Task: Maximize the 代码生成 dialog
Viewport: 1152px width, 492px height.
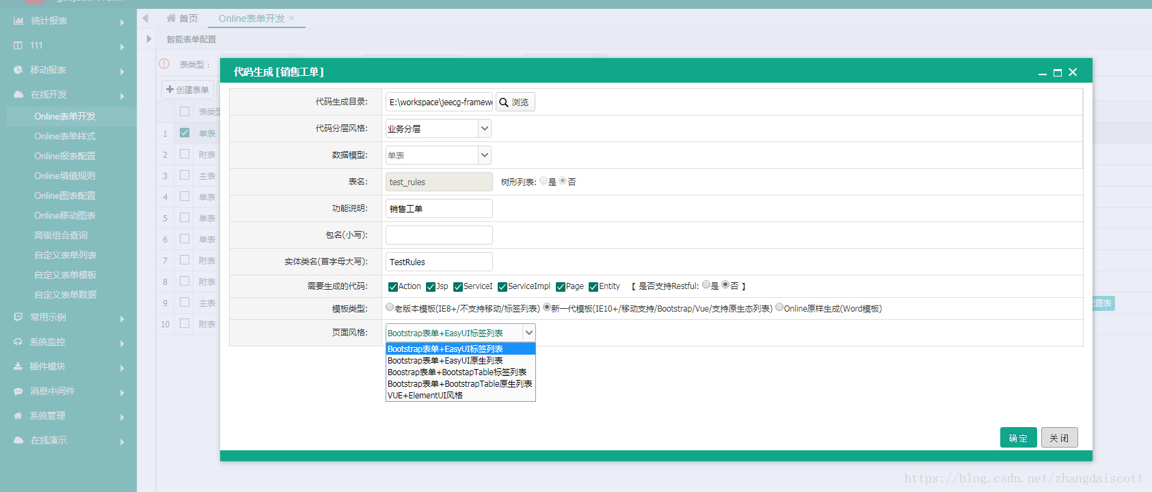Action: 1058,72
